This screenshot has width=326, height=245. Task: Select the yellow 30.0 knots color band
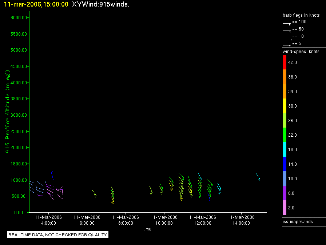285,106
